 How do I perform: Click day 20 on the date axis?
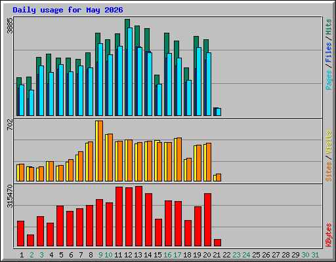[207, 255]
